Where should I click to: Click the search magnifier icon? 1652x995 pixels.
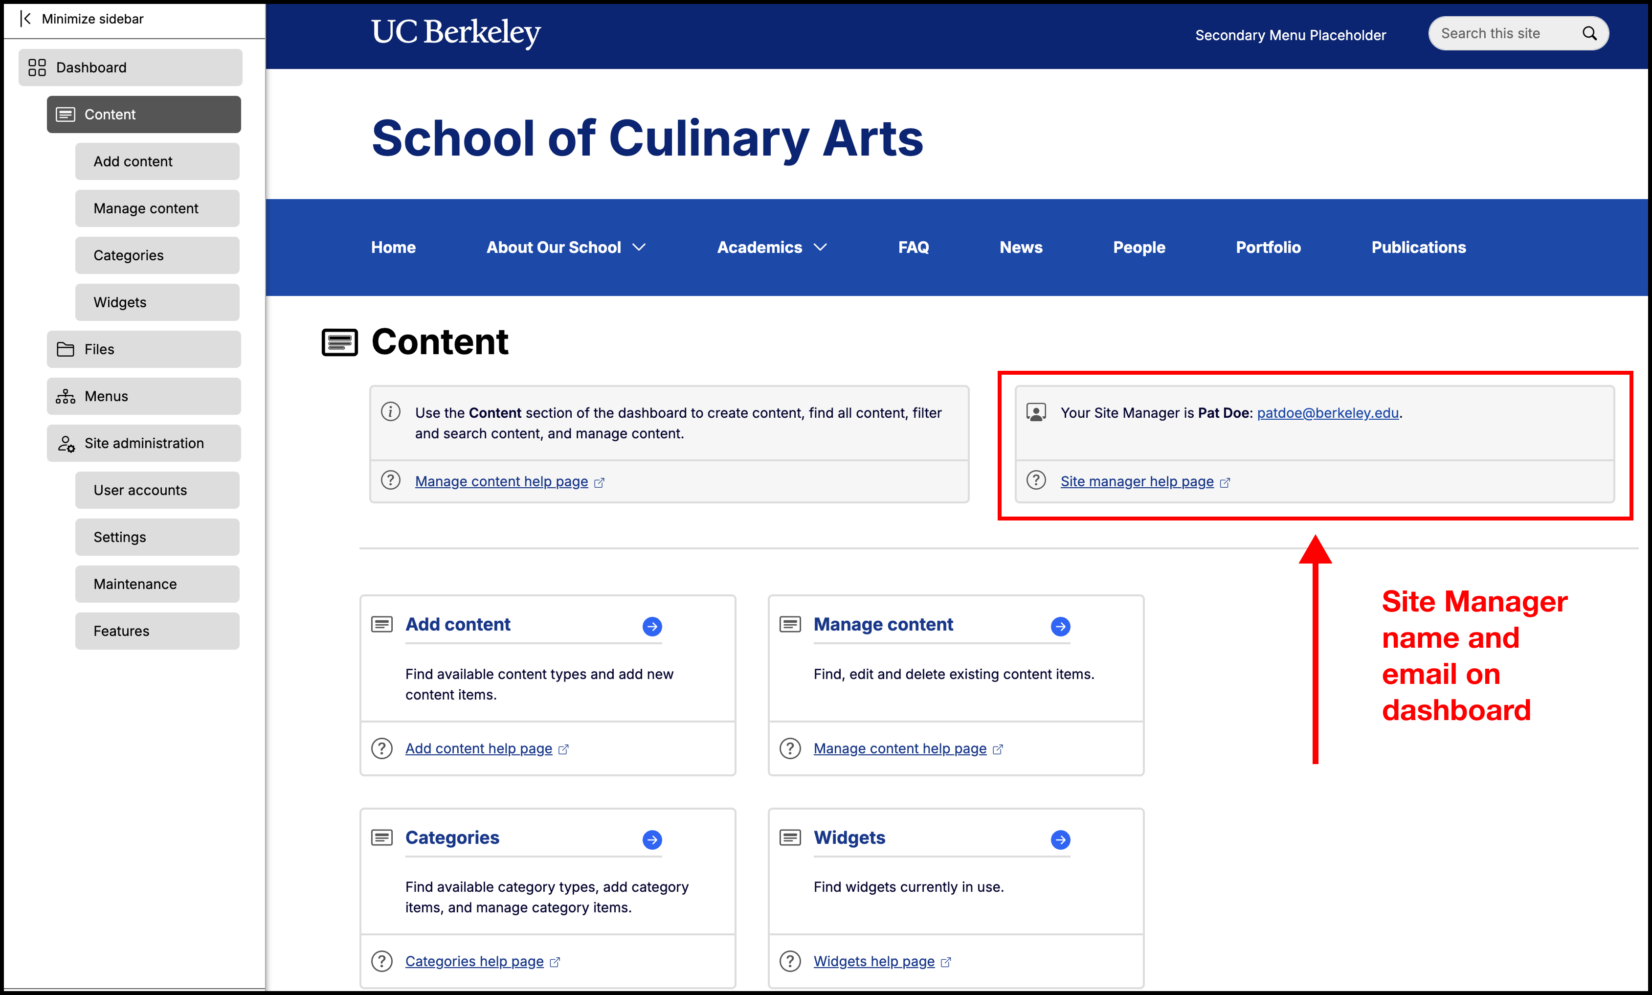1589,34
